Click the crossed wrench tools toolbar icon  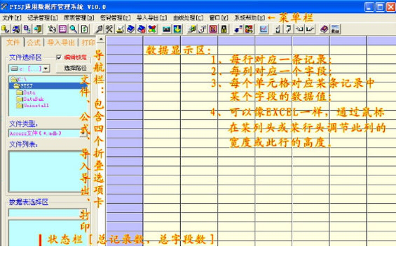coord(109,29)
